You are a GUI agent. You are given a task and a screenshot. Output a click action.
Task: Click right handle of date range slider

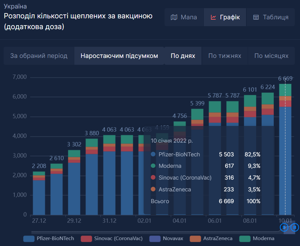tap(295, 227)
